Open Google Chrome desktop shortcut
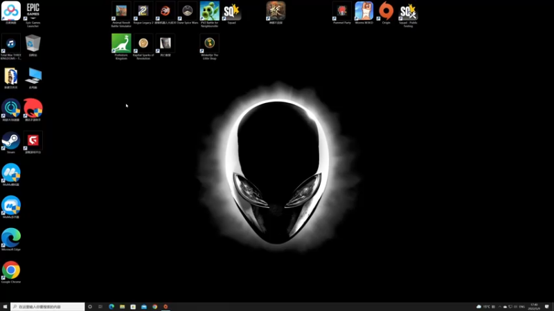This screenshot has width=554, height=311. tap(11, 272)
